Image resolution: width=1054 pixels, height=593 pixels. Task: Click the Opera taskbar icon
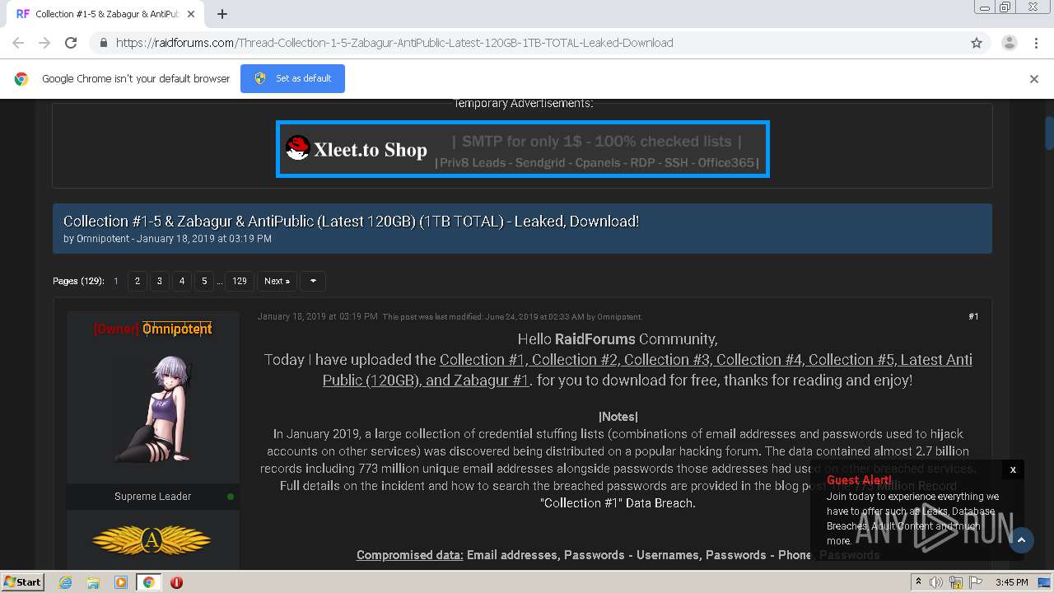[176, 582]
